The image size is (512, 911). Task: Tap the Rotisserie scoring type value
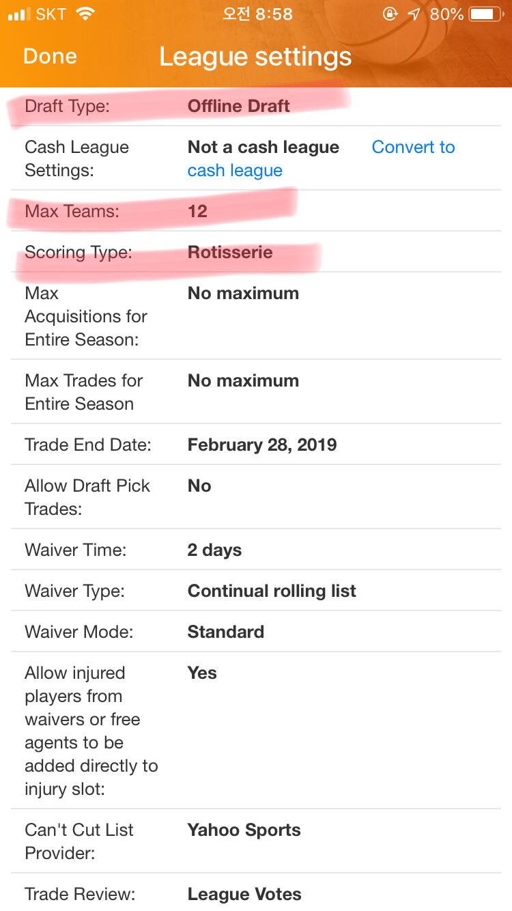point(230,252)
